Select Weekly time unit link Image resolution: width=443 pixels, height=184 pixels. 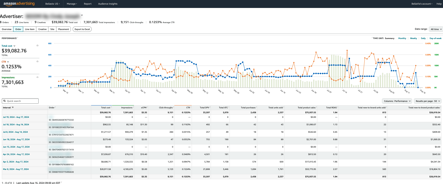(x=413, y=38)
